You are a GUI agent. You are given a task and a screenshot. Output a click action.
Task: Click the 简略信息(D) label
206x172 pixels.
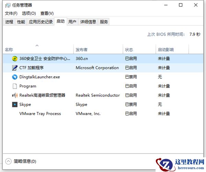[25, 161]
